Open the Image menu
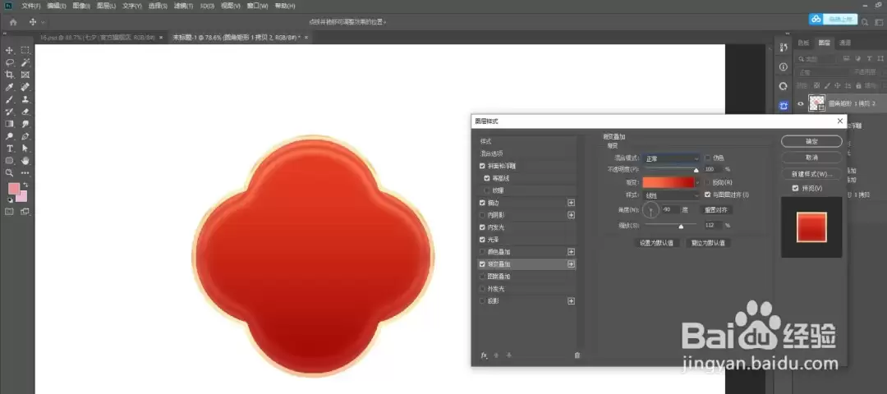887x394 pixels. pos(80,6)
